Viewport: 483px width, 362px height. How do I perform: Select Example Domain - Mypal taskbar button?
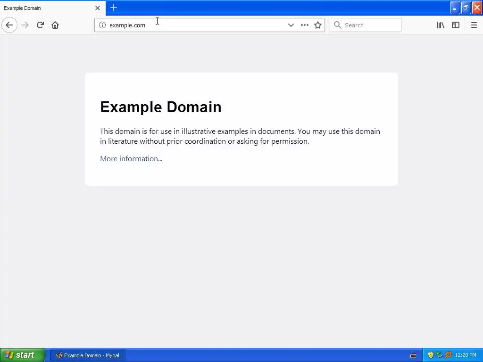tap(87, 355)
